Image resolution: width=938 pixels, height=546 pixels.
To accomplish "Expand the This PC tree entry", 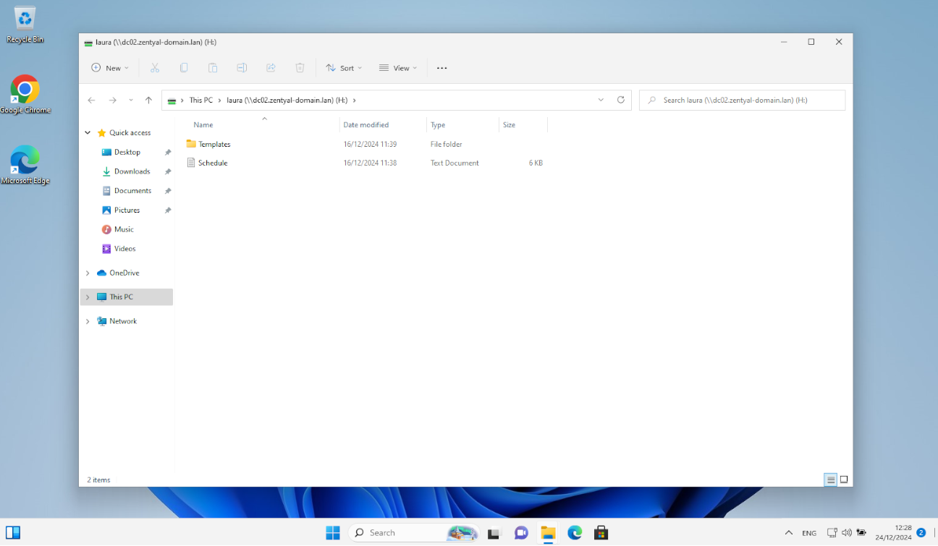I will pyautogui.click(x=86, y=297).
